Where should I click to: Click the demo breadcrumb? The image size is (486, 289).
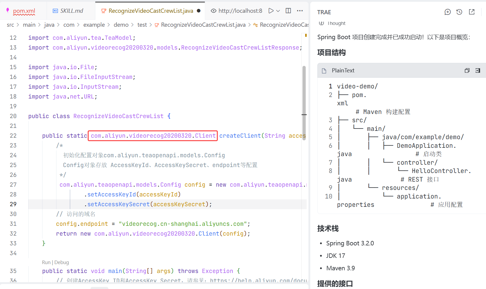[121, 25]
